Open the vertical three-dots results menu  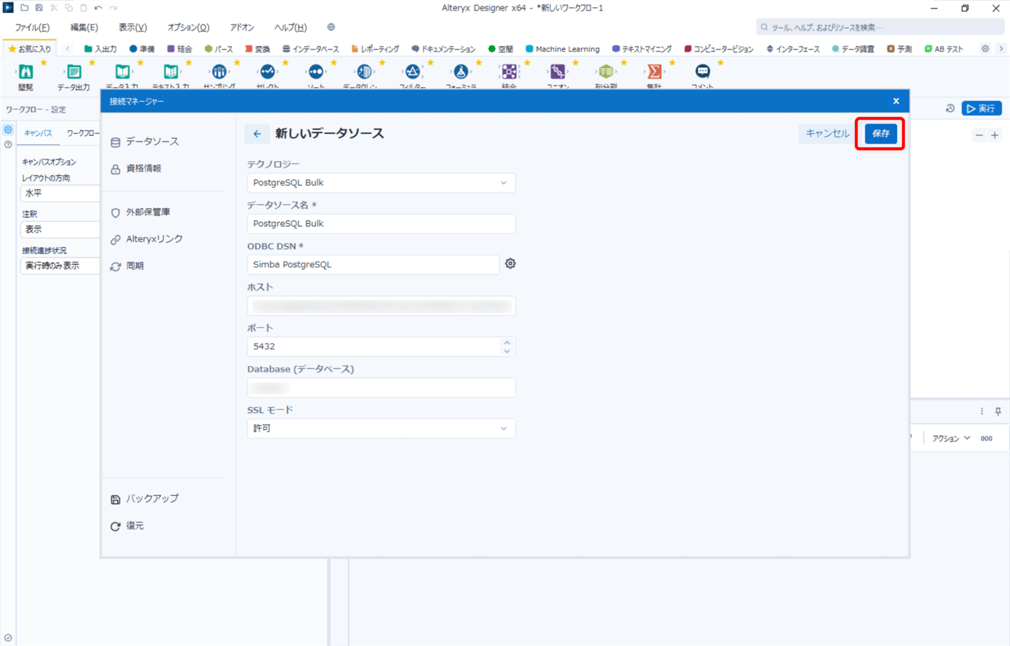tap(982, 411)
